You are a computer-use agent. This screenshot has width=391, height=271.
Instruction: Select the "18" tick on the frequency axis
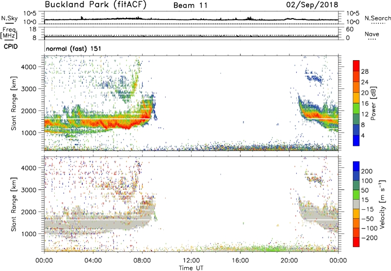click(33, 29)
